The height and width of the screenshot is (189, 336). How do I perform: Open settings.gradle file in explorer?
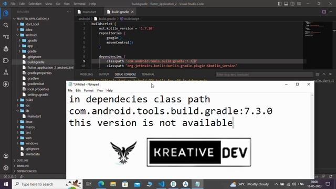point(38,94)
